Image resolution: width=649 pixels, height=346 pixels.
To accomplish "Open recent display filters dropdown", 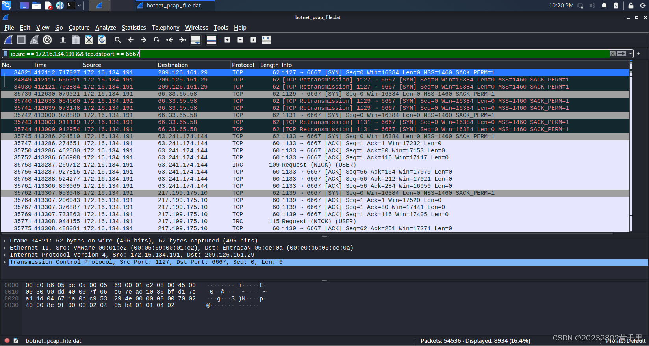I will (x=630, y=54).
